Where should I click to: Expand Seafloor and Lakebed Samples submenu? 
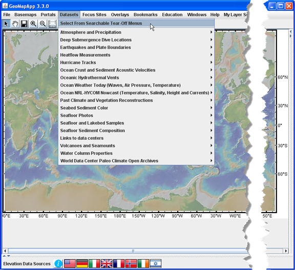(136, 123)
